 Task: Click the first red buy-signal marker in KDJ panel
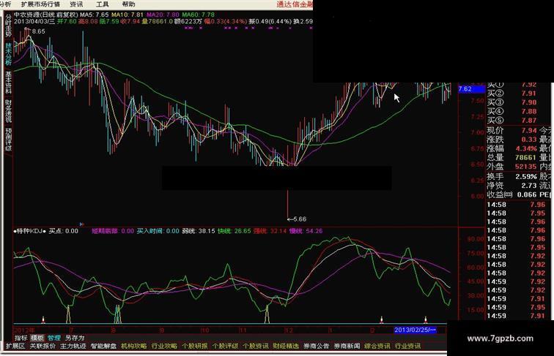coord(43,319)
